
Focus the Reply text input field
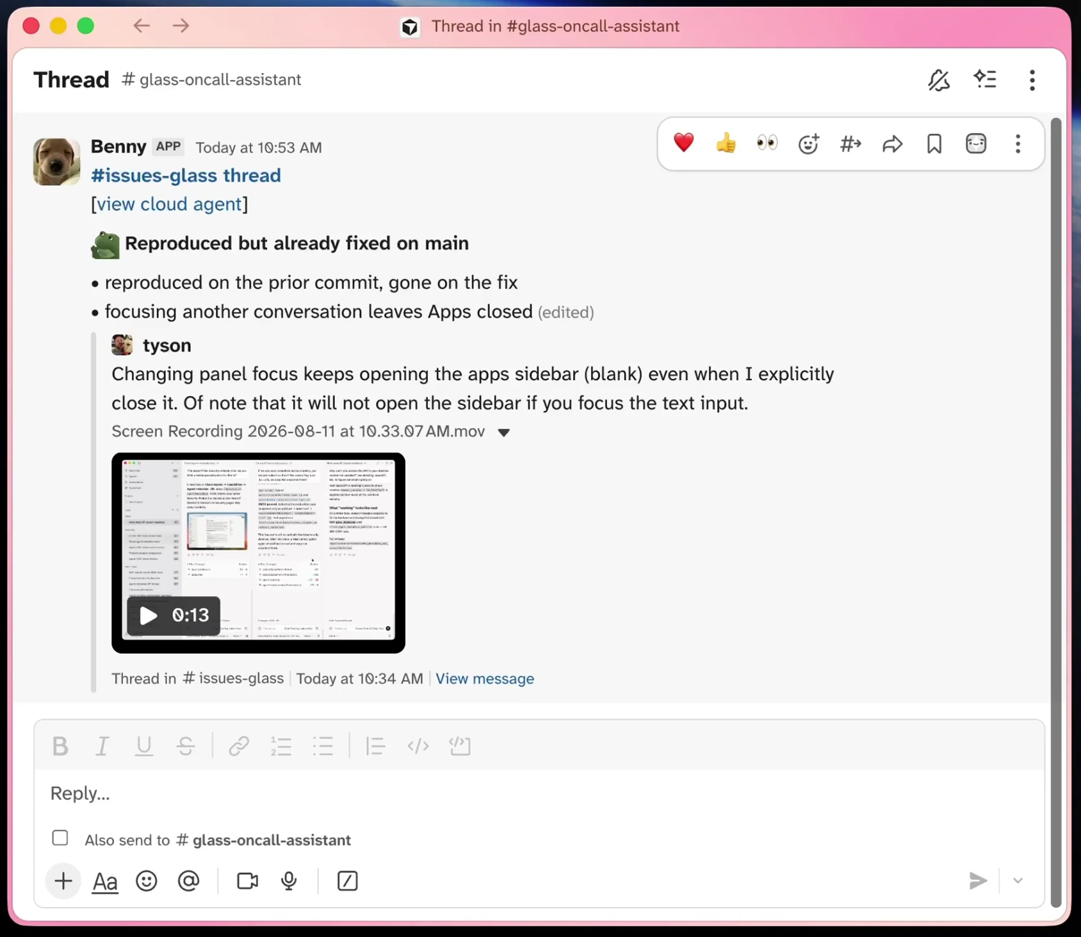[x=539, y=793]
